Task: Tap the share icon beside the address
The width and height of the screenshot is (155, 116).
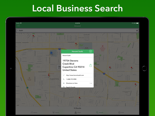Action: point(90,65)
